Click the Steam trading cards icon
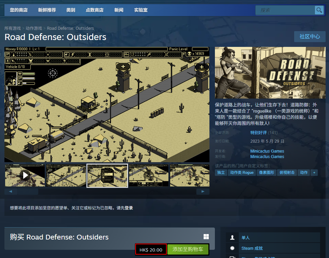 pyautogui.click(x=232, y=257)
